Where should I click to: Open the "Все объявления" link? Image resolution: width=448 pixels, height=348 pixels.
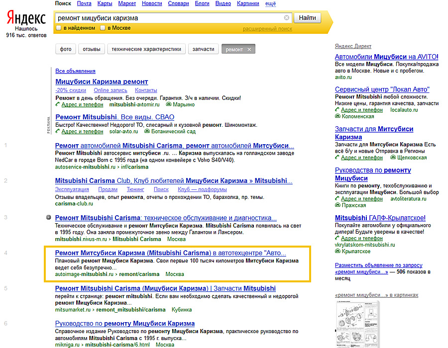click(x=76, y=71)
